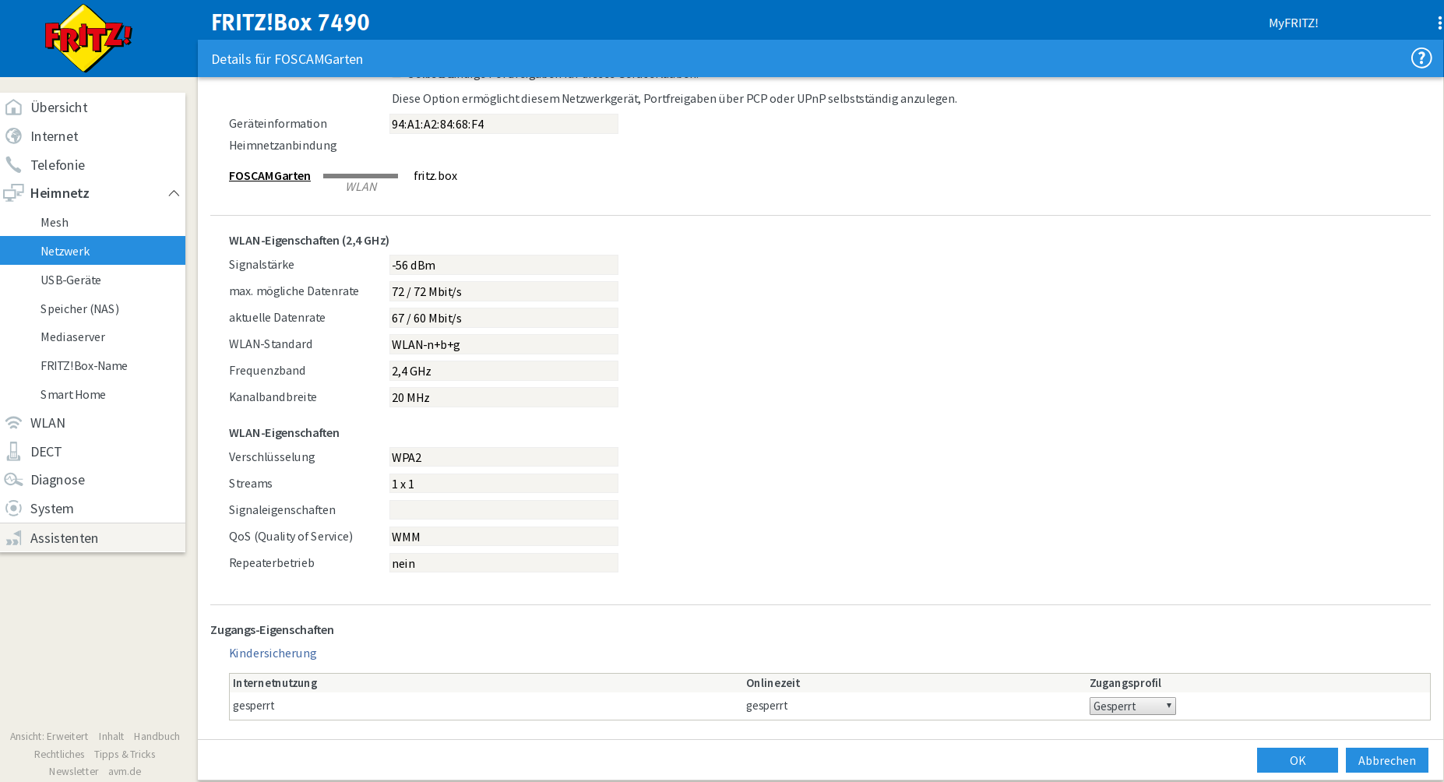Click the Heimnetz devices icon

click(13, 193)
